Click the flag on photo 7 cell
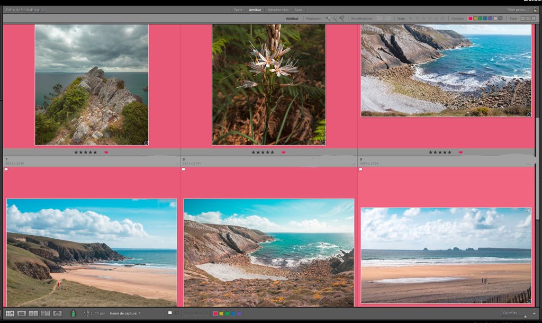 [x=6, y=169]
